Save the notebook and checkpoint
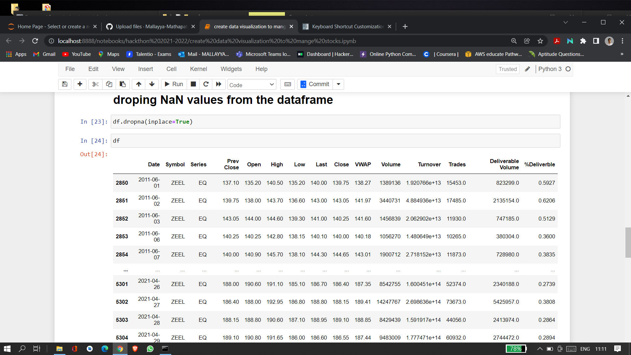The image size is (631, 355). click(x=64, y=84)
